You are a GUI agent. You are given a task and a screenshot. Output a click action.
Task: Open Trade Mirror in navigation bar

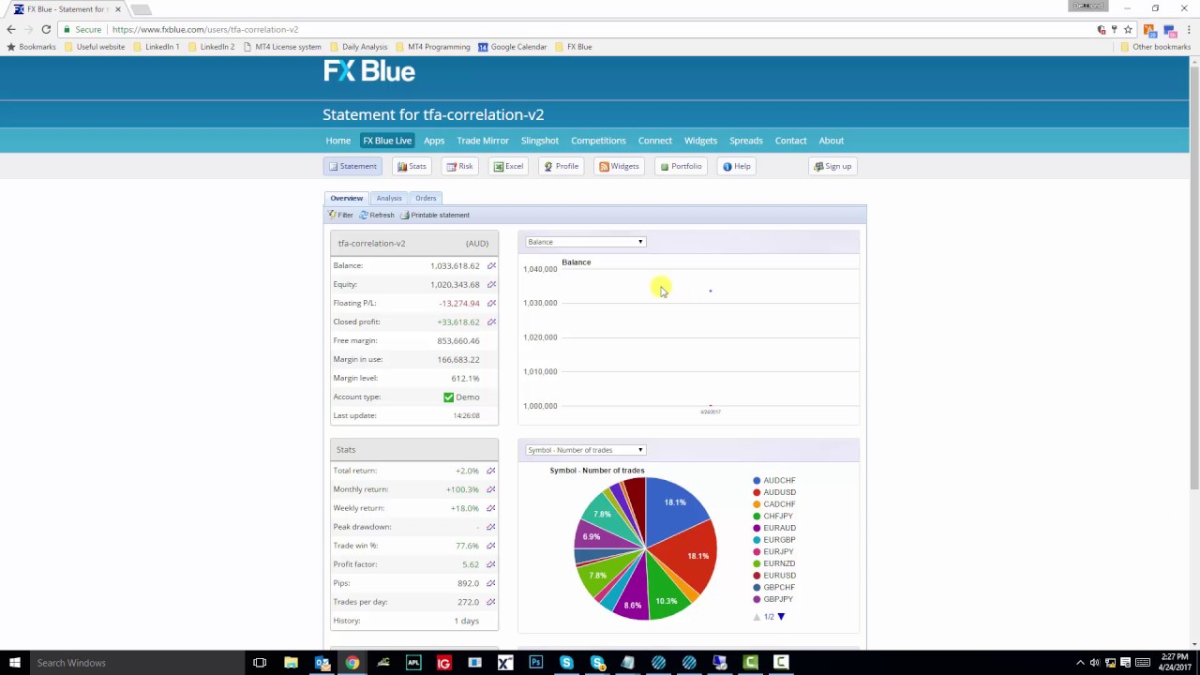[483, 141]
